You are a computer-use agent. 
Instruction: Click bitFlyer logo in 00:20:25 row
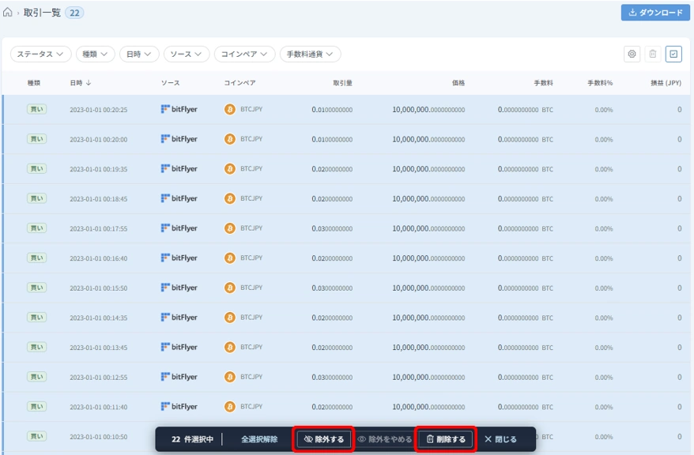pyautogui.click(x=179, y=109)
